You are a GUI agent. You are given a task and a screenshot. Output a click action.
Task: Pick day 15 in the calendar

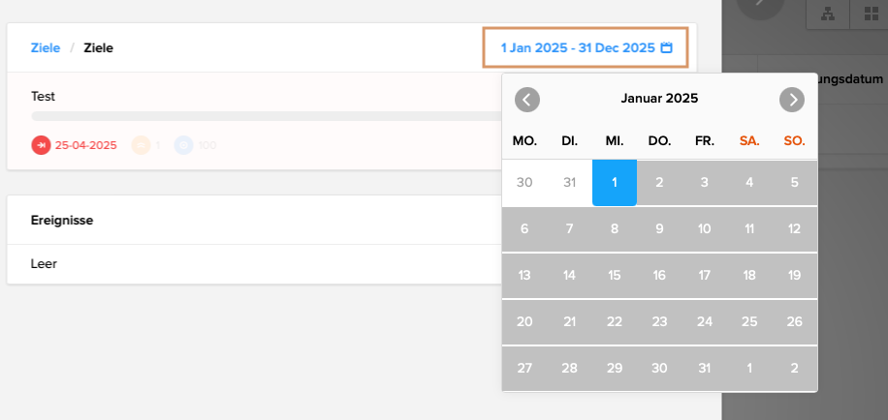point(615,275)
